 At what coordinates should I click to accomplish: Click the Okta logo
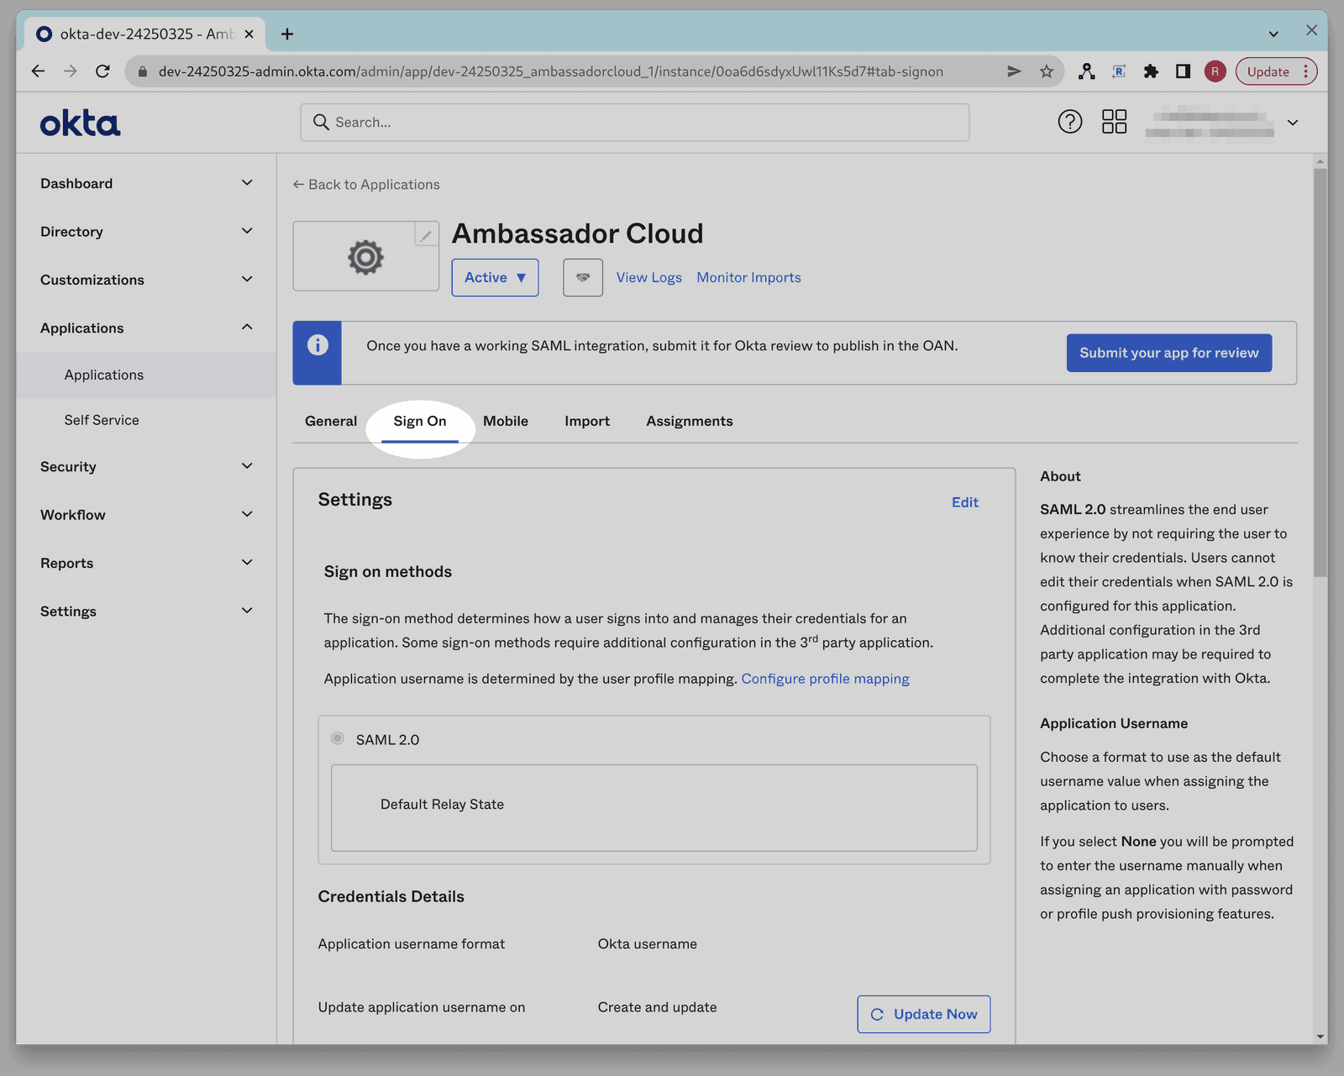[x=81, y=123]
